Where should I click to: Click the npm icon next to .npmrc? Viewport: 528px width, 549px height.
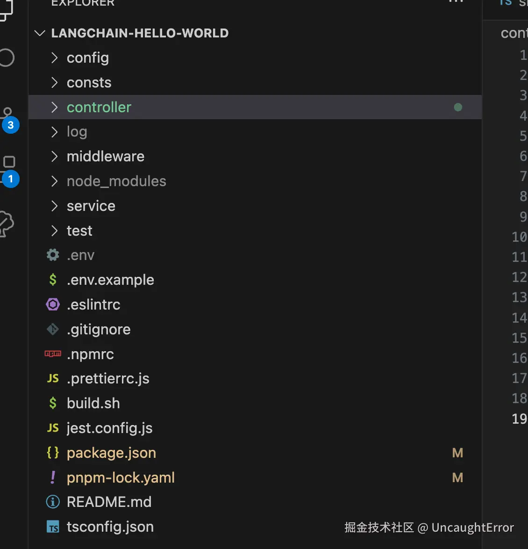pos(53,354)
